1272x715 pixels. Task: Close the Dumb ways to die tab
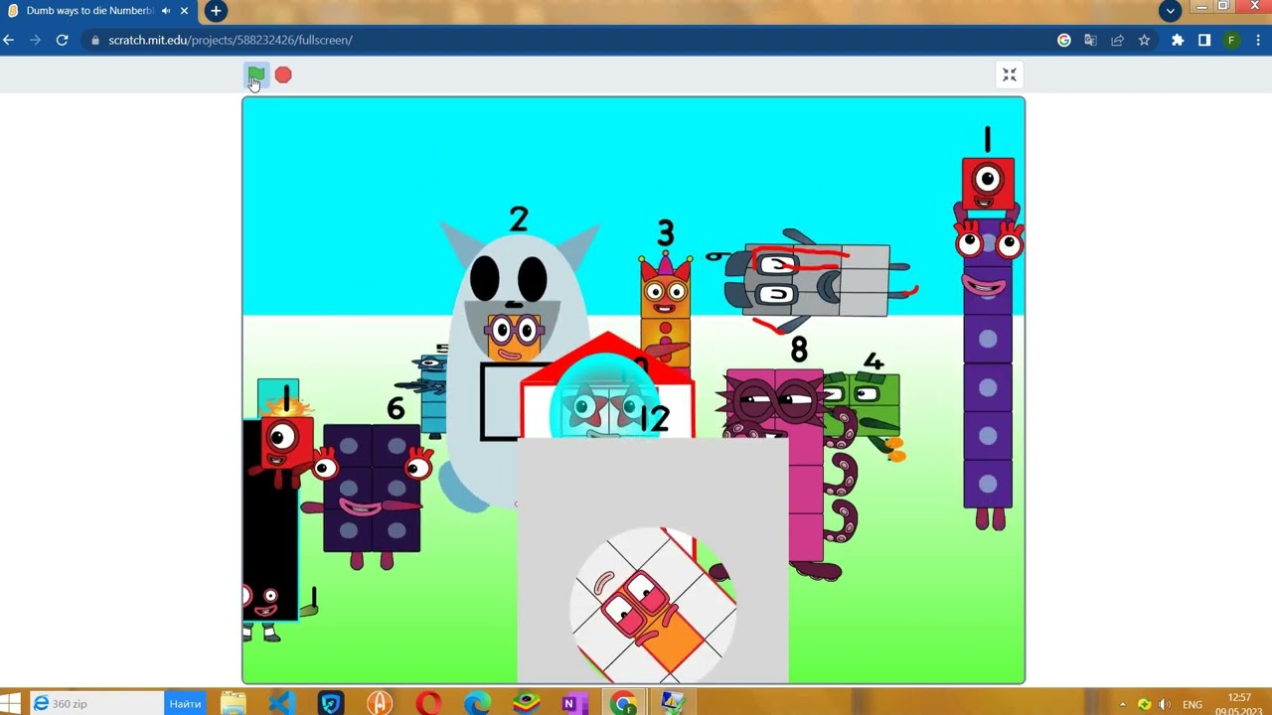(x=184, y=11)
